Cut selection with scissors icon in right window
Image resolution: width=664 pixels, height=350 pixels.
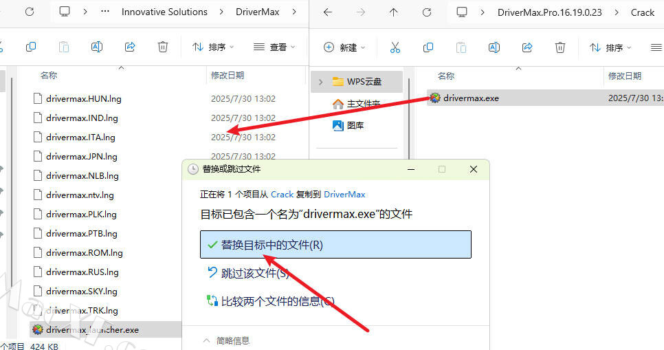pyautogui.click(x=395, y=47)
